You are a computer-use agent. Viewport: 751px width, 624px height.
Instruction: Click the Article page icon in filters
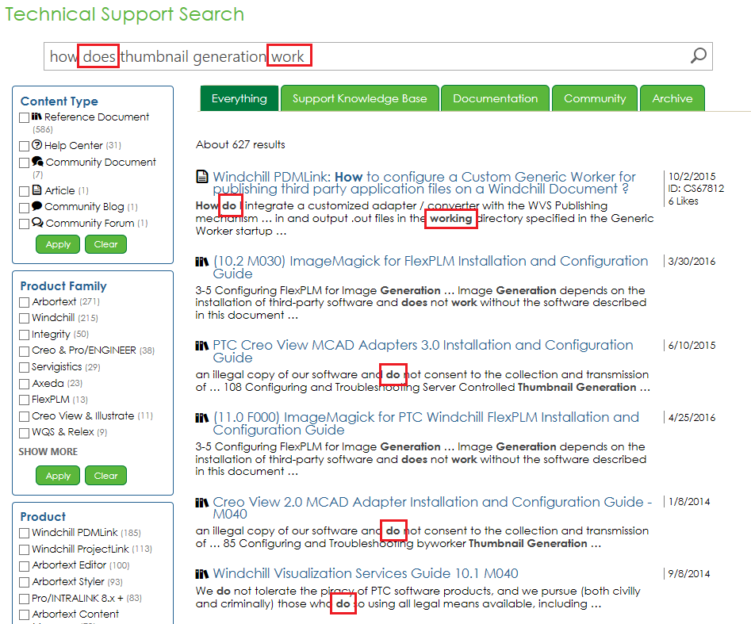(x=37, y=190)
